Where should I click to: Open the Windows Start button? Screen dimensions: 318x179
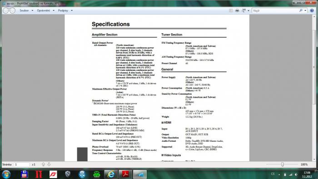tap(6, 174)
